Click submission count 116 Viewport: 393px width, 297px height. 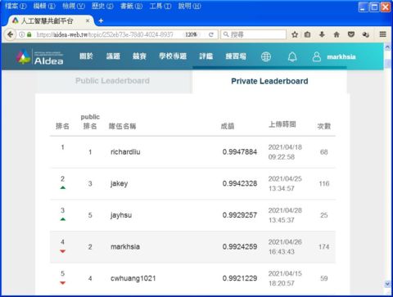[324, 183]
